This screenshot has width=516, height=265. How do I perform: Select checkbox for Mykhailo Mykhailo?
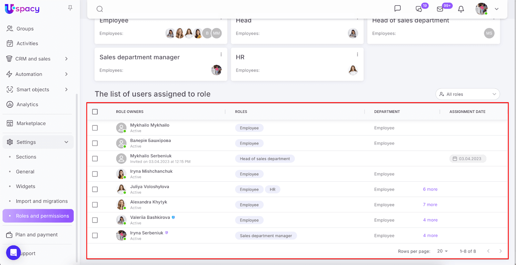tap(95, 128)
